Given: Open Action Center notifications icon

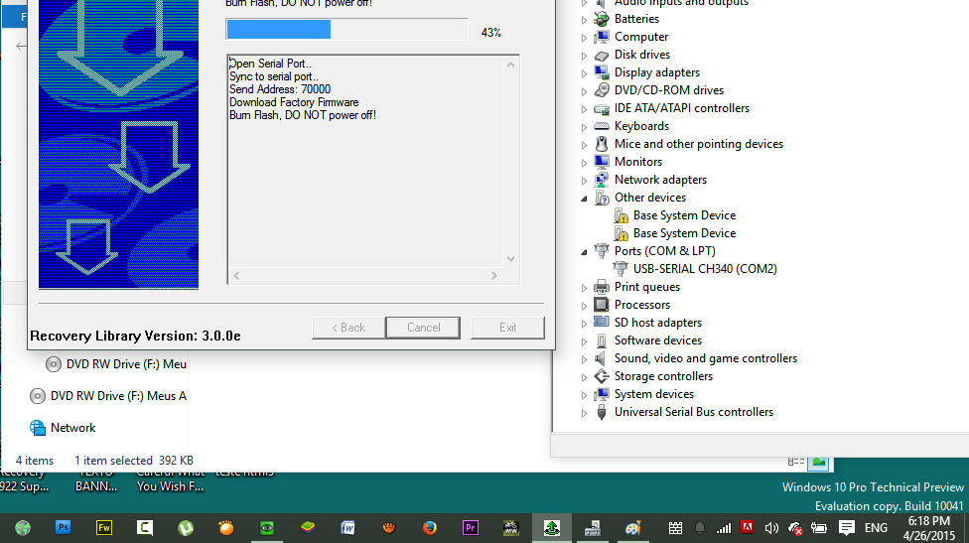Looking at the screenshot, I should point(847,527).
